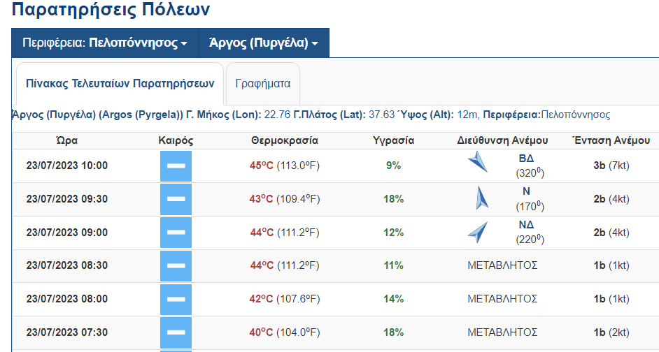
Task: Click the 40°C (104.0°F) temperature value
Action: pyautogui.click(x=285, y=332)
